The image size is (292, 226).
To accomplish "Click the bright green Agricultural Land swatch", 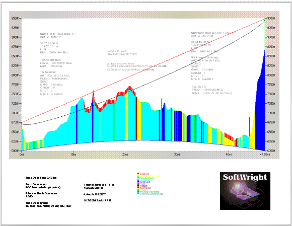I will [138, 177].
